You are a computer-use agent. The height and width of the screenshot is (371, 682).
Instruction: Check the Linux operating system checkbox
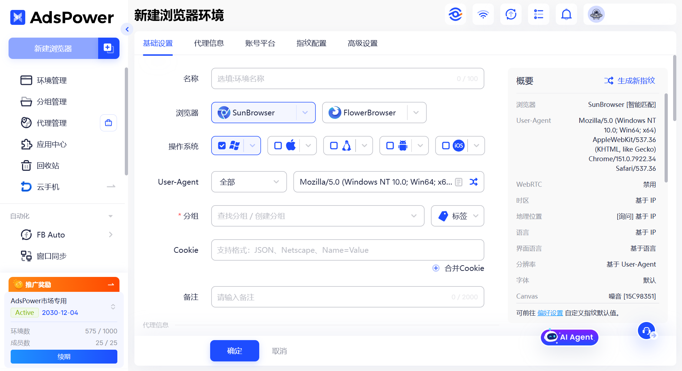pos(334,146)
